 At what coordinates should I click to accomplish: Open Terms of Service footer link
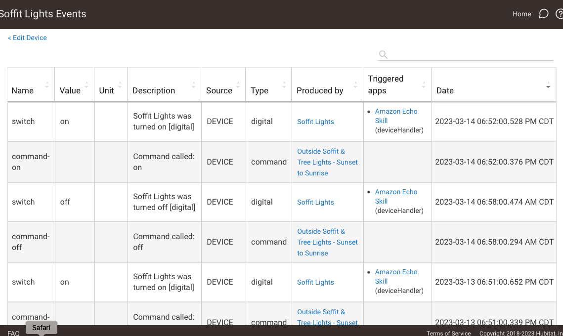(448, 333)
